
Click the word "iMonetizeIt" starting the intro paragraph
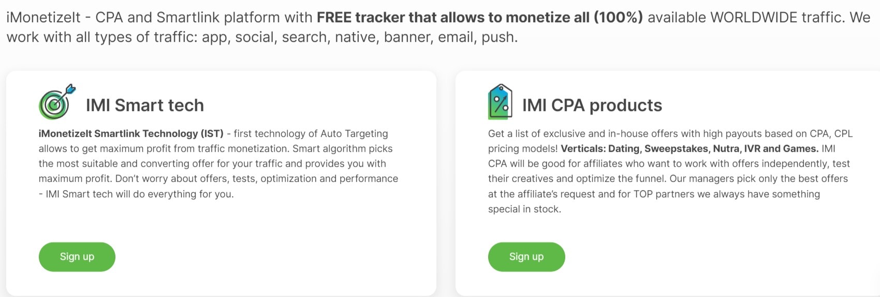click(43, 18)
